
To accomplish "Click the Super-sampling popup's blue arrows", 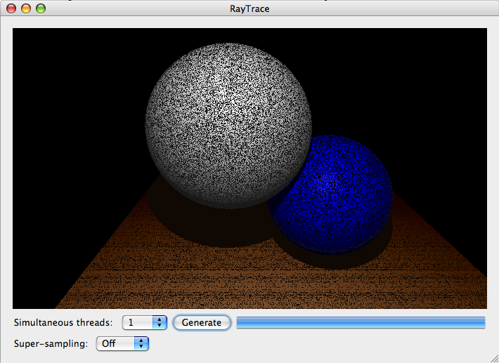I will point(143,343).
